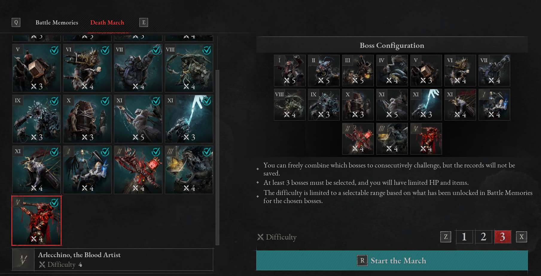
Task: Switch to Battle Memories tab
Action: pyautogui.click(x=57, y=22)
